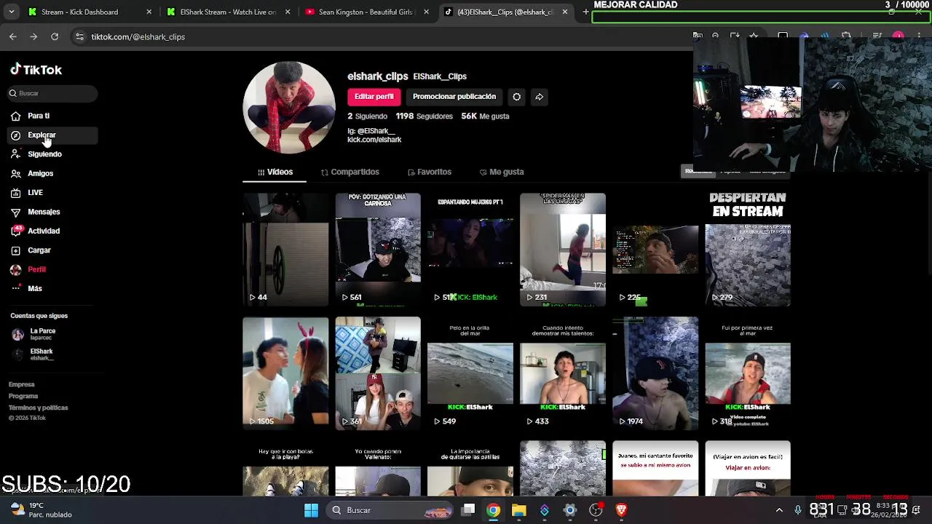Open Espantando mujeres pt 1 video
The height and width of the screenshot is (524, 932).
point(470,250)
